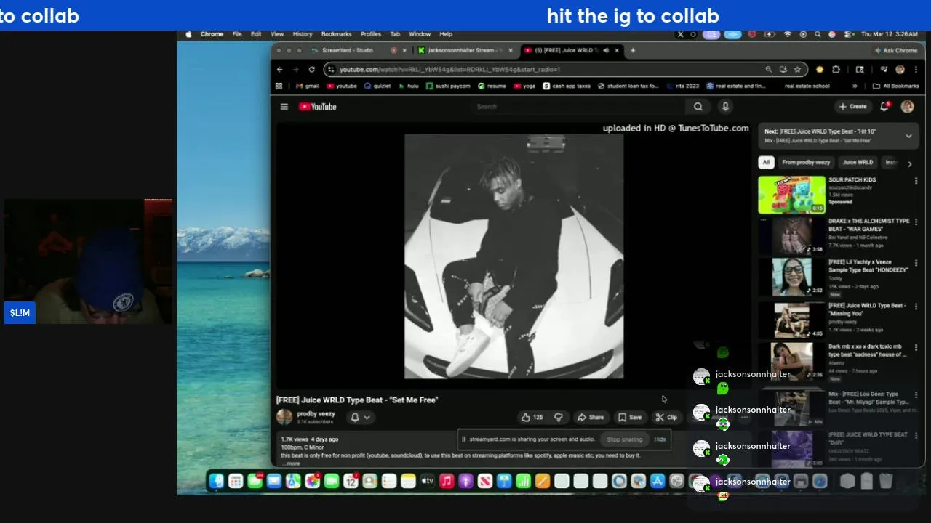Show hidden bookmarks with double chevron
The height and width of the screenshot is (523, 931).
[x=855, y=86]
